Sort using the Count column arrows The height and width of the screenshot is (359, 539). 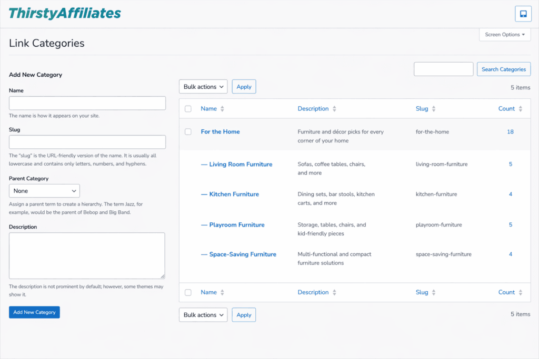point(522,108)
